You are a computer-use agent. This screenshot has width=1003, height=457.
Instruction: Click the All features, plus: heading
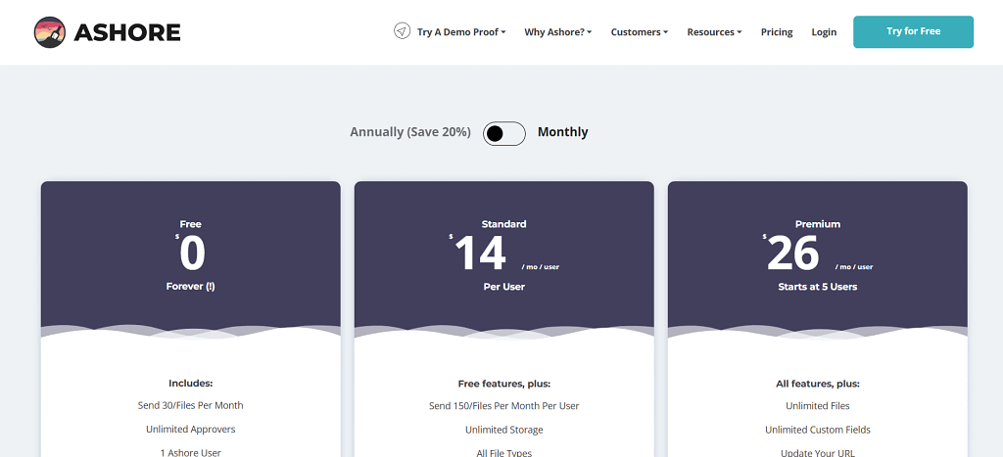pos(818,384)
